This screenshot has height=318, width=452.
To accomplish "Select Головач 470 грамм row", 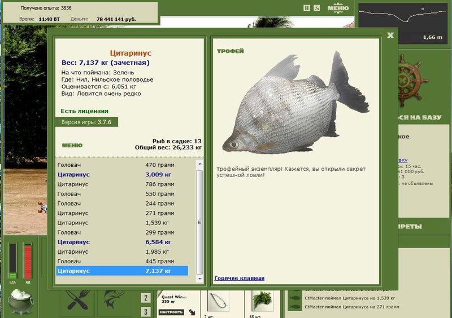I will pyautogui.click(x=123, y=165).
